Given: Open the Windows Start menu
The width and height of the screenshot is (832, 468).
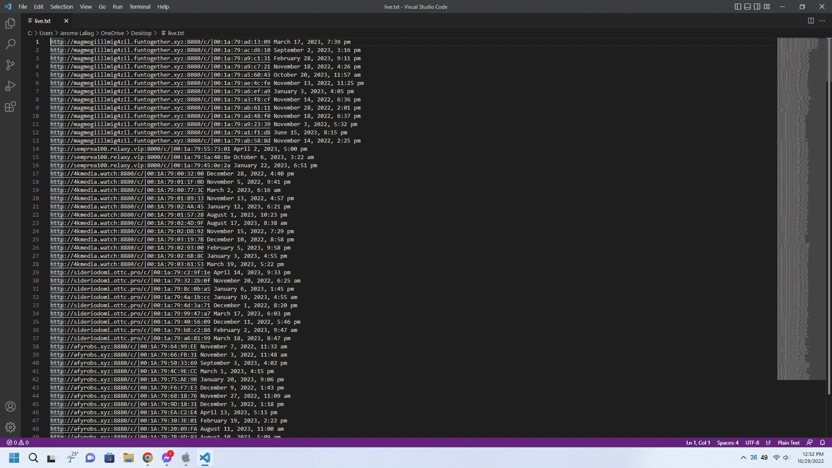Looking at the screenshot, I should pyautogui.click(x=14, y=458).
